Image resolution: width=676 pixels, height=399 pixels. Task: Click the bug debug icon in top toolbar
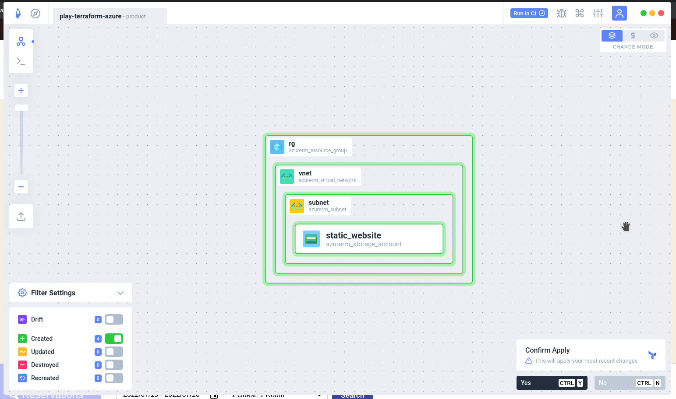[x=561, y=13]
